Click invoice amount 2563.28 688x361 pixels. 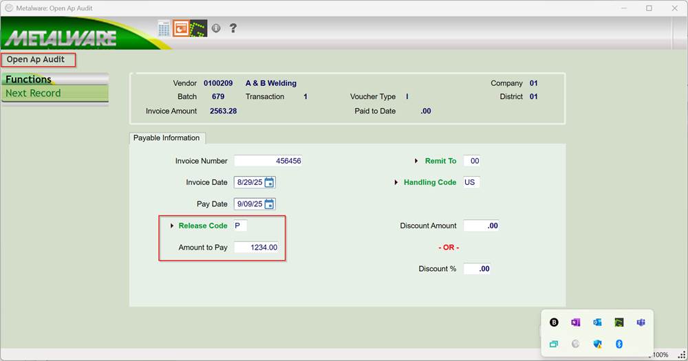pos(224,111)
